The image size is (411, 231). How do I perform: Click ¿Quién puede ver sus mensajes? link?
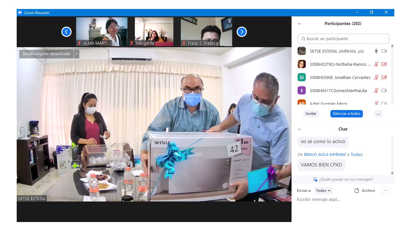(x=346, y=179)
